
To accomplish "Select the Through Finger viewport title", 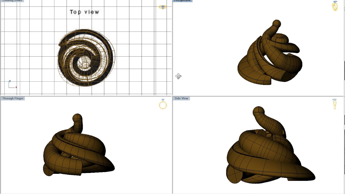I will click(x=13, y=98).
